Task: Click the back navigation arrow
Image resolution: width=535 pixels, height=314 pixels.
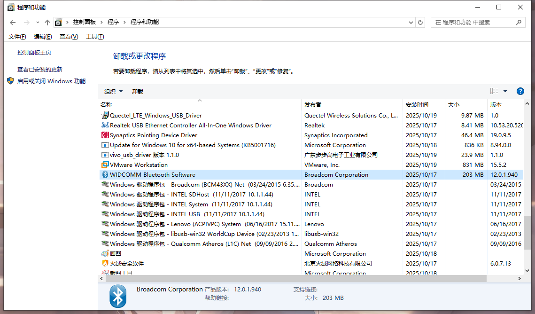Action: pos(13,22)
